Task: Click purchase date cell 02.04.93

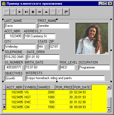Action: click(82, 92)
